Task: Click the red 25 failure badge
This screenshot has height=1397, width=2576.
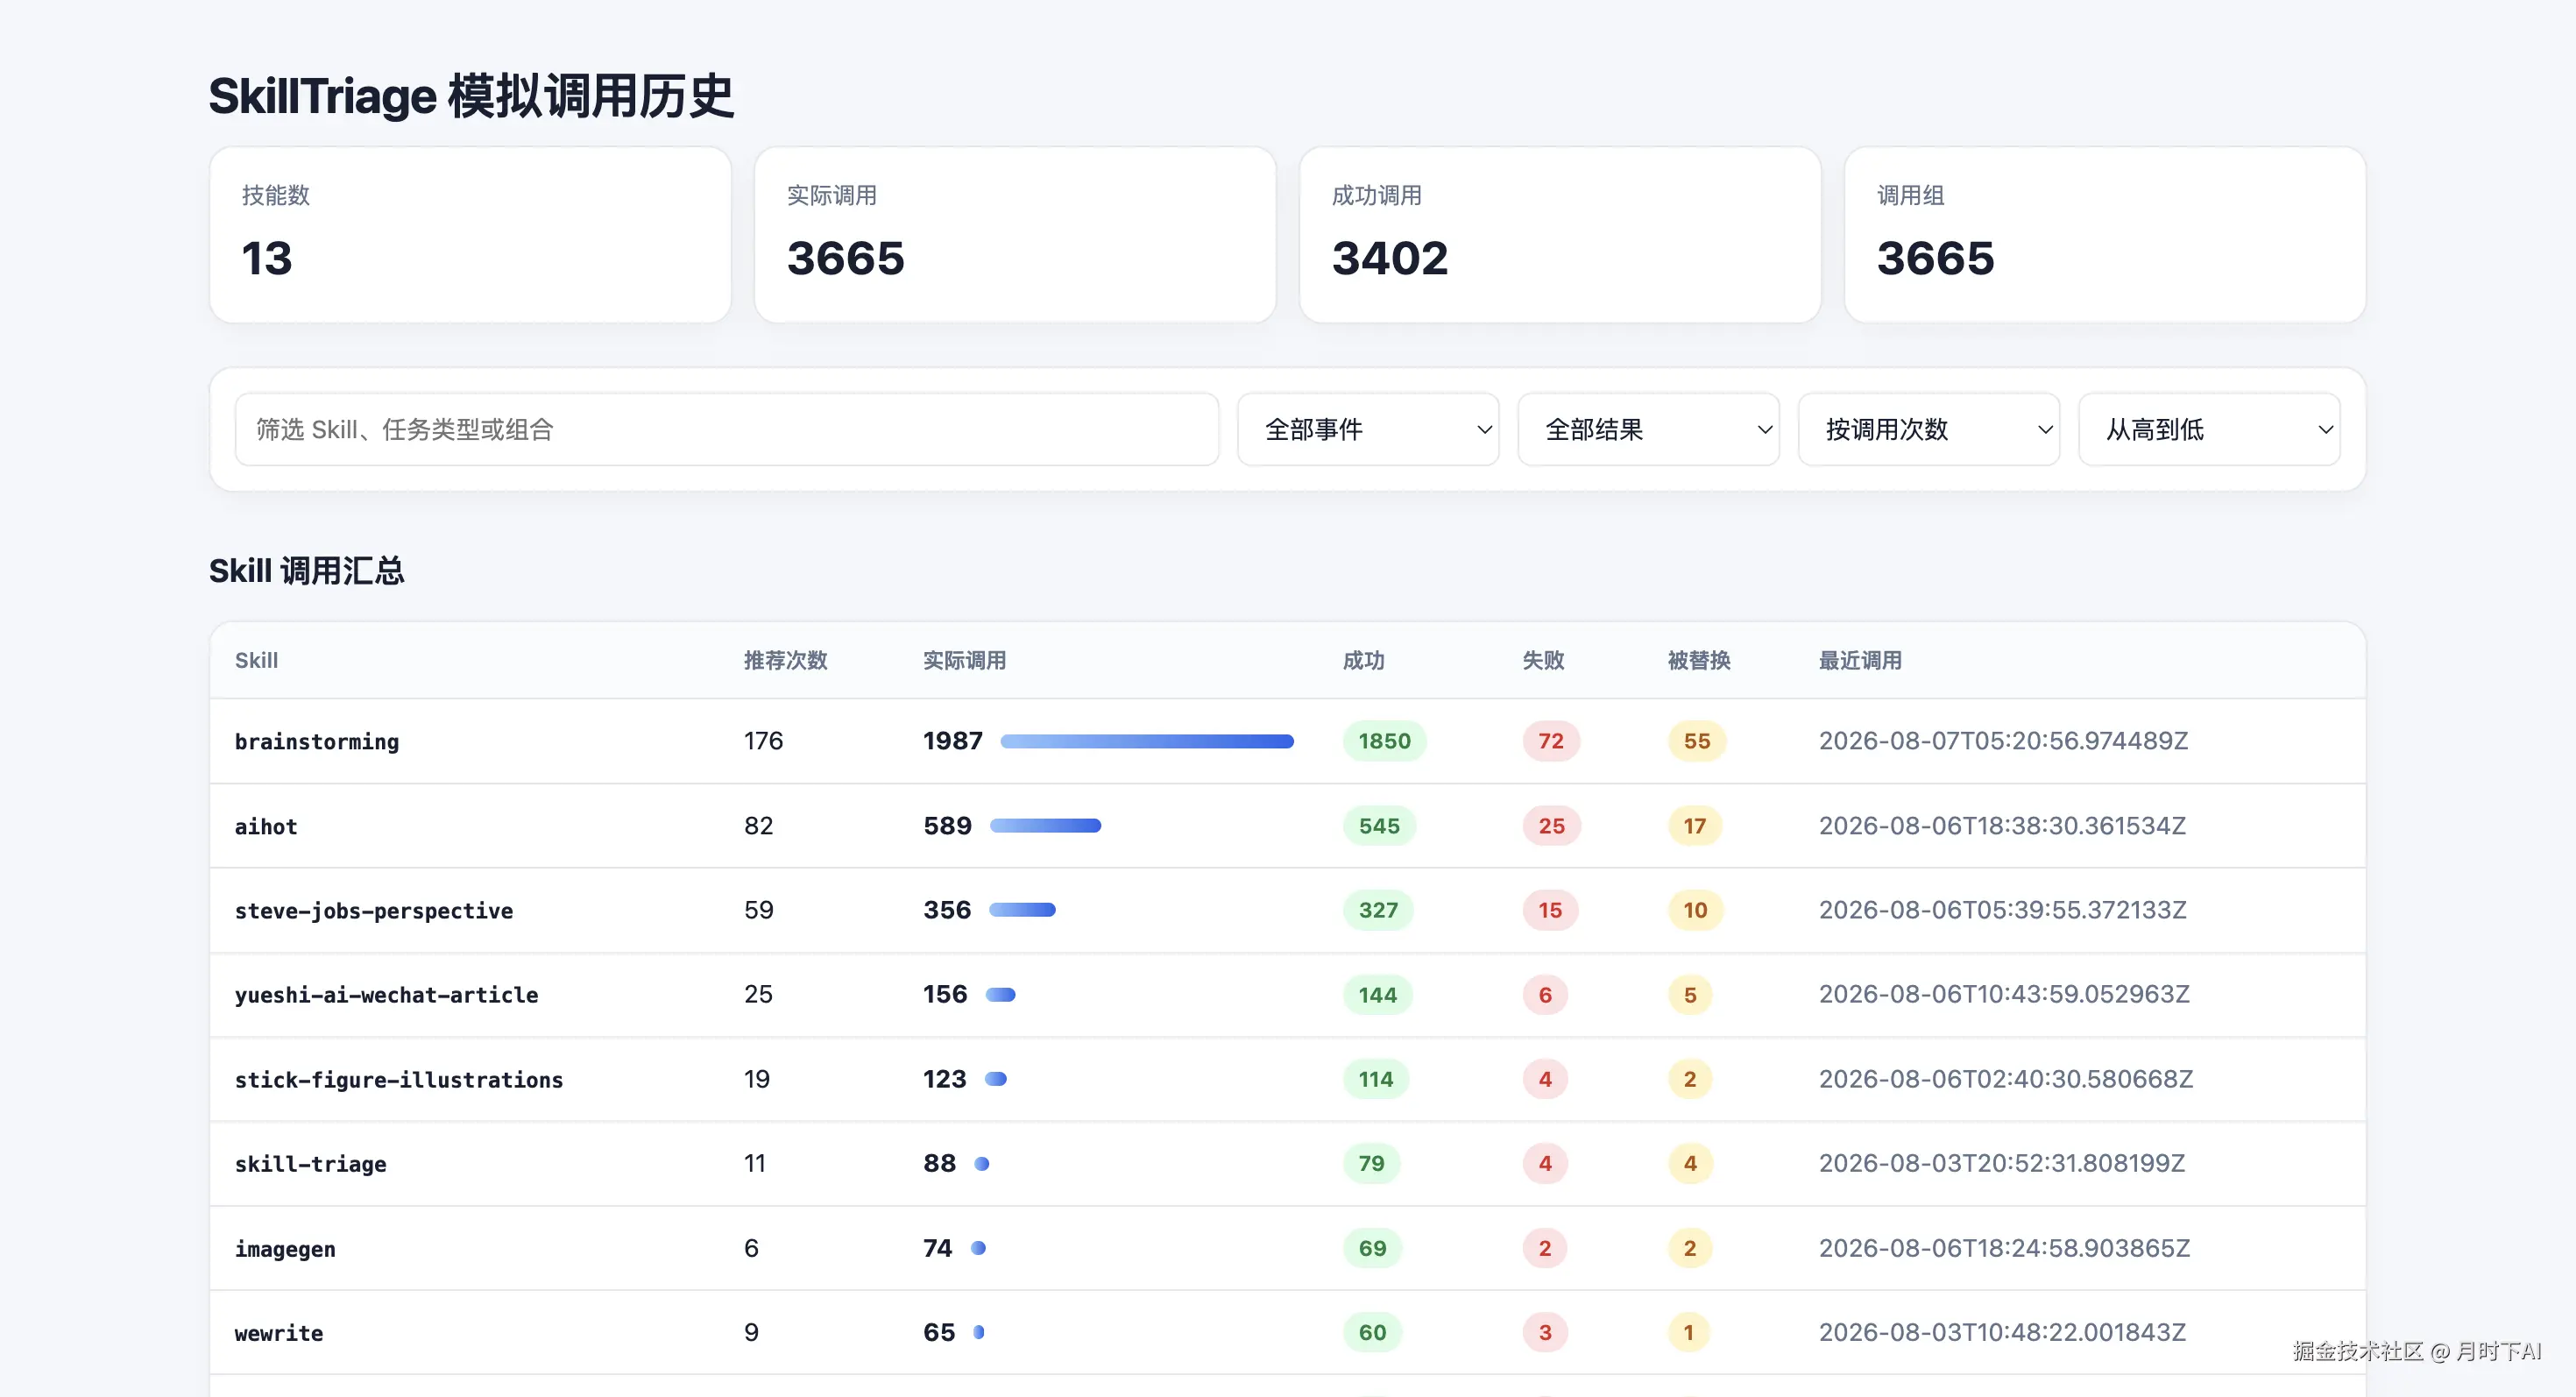Action: [x=1552, y=826]
